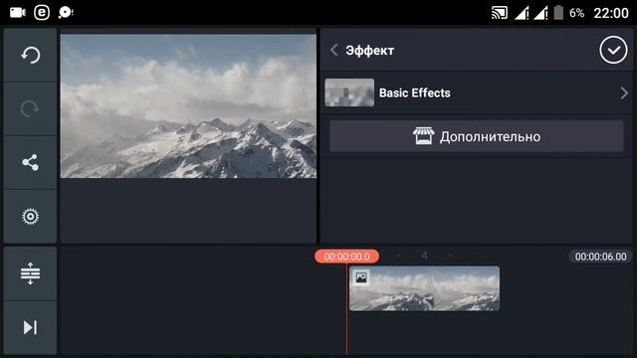Confirm effect with checkmark circle button
This screenshot has width=637, height=358.
pyautogui.click(x=613, y=50)
